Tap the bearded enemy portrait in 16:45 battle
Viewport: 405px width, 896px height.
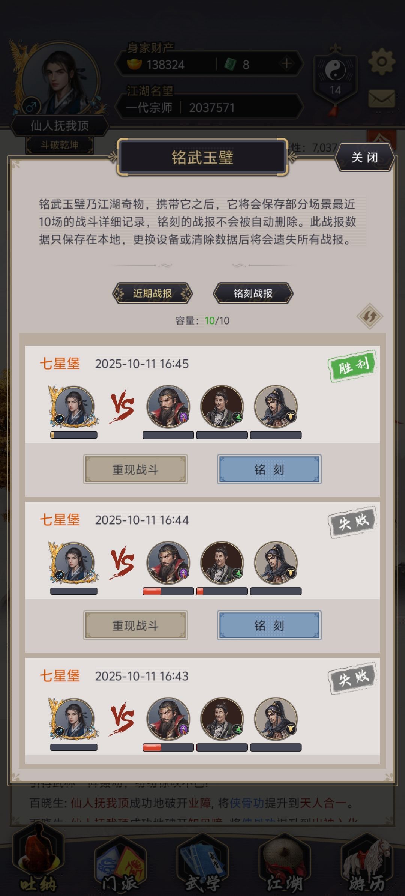(x=168, y=407)
